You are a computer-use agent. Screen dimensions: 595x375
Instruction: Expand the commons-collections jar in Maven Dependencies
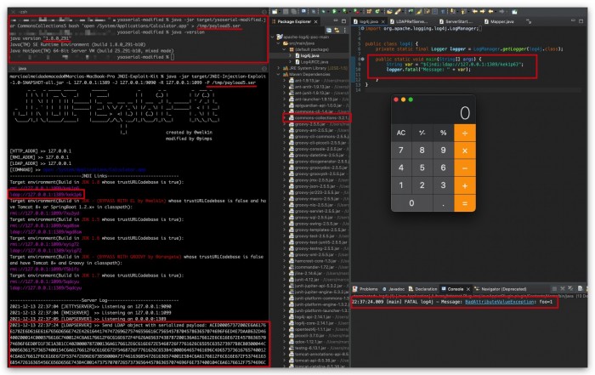coord(283,117)
